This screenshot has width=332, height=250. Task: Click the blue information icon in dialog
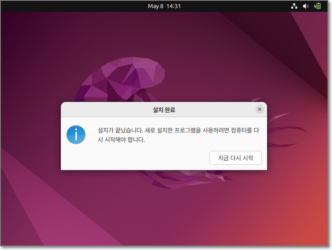tap(76, 135)
